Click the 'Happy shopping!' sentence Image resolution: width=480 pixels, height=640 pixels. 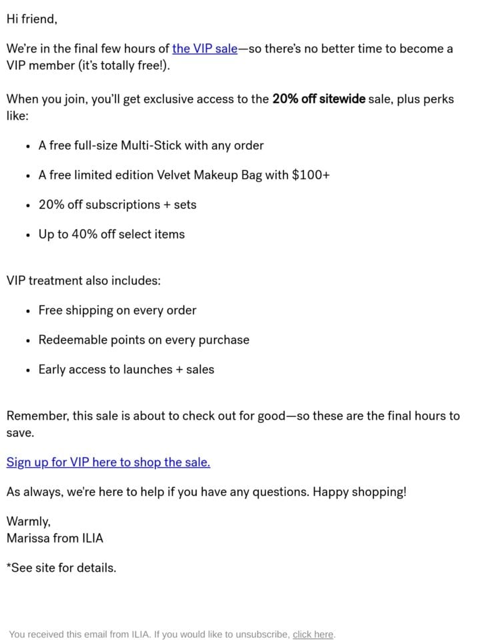tap(359, 491)
